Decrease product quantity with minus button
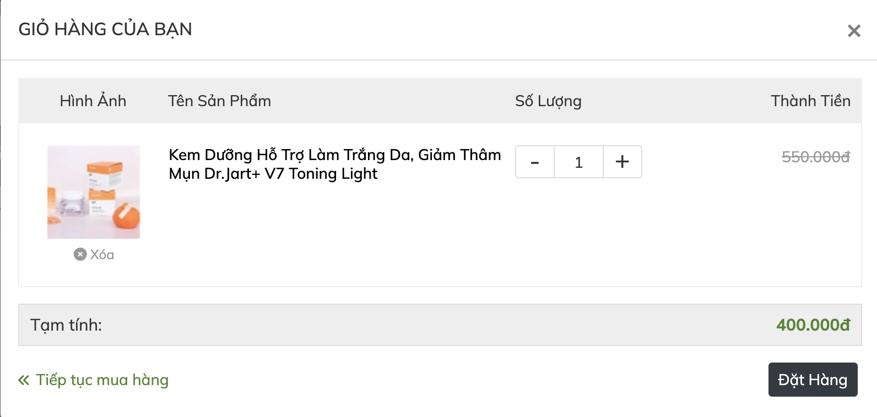Screen dimensions: 877x417 click(535, 162)
